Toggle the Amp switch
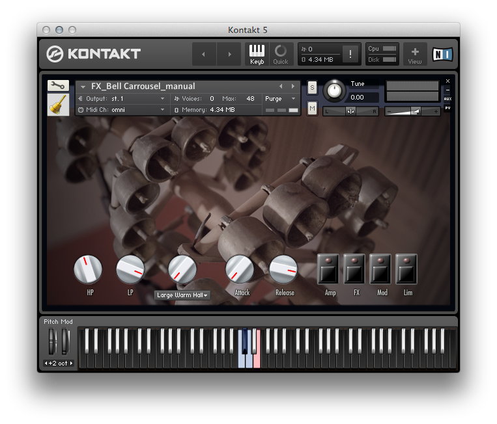This screenshot has width=497, height=424. (328, 269)
